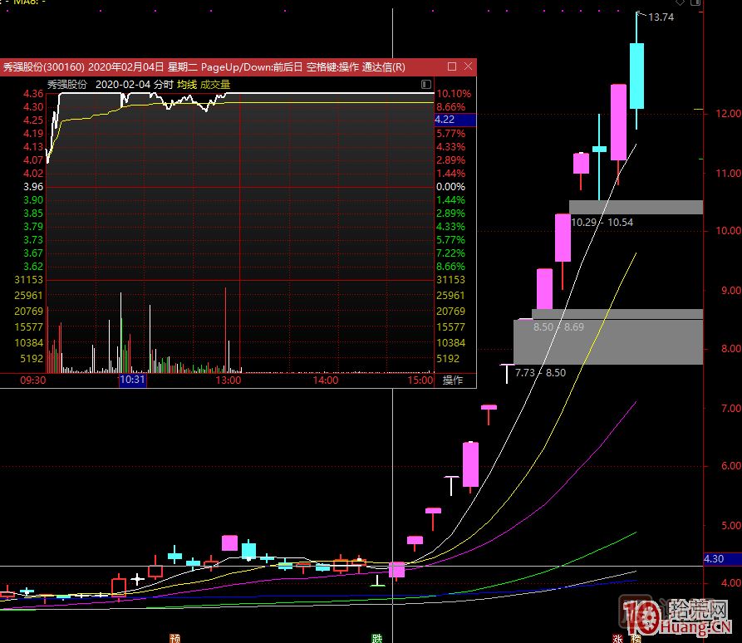Select the gap label 8.50 - 8.69
This screenshot has height=643, width=742.
point(558,327)
